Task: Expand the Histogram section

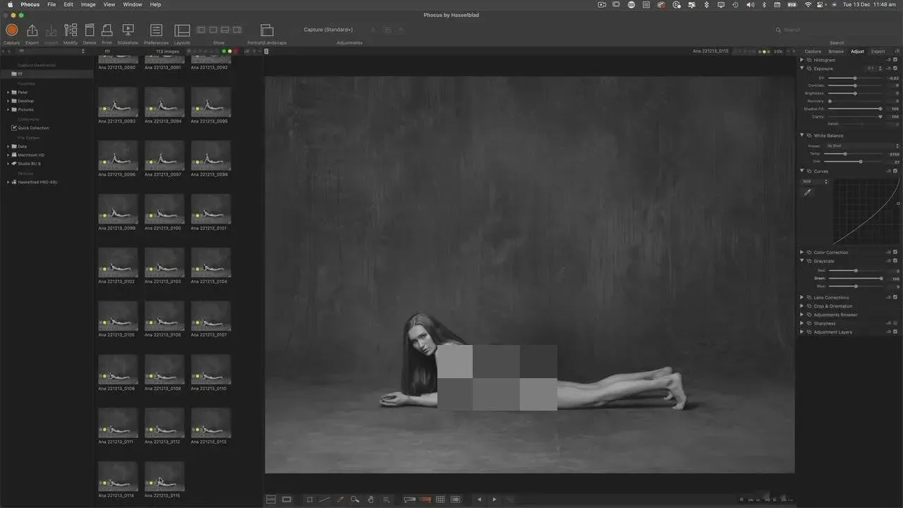Action: pos(802,60)
